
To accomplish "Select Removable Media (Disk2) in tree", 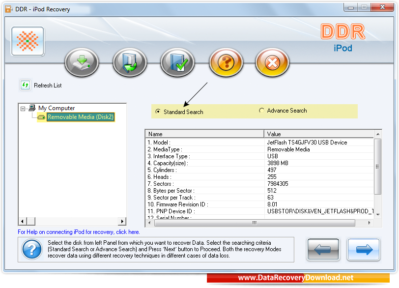I will point(81,117).
